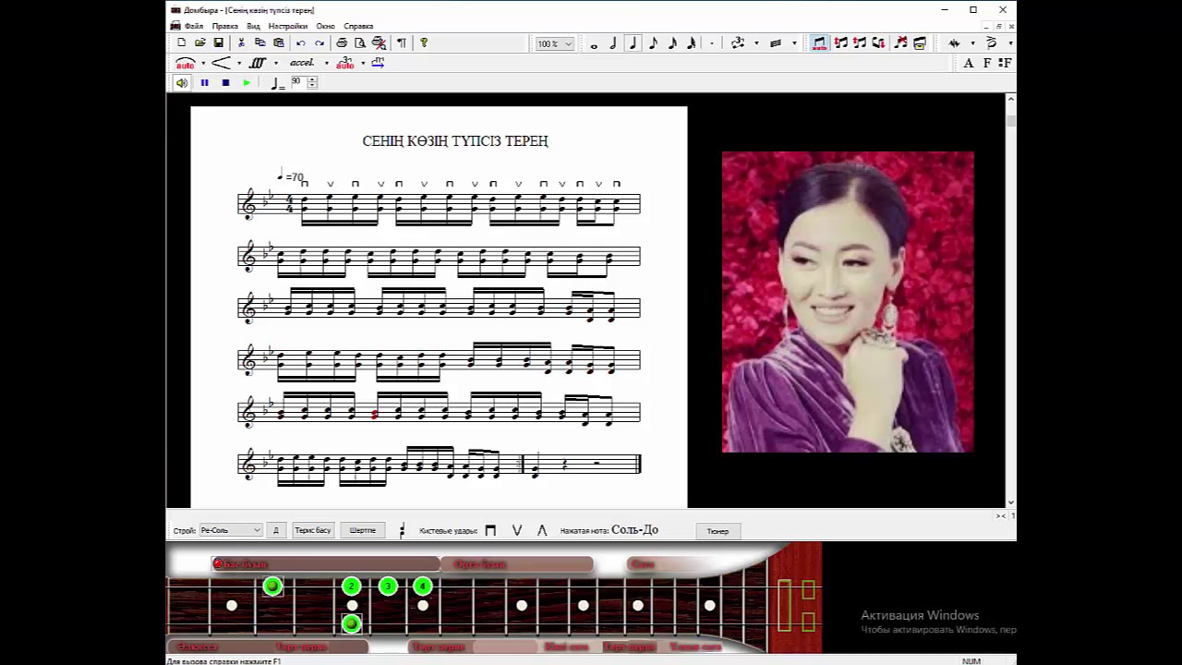Click the letter A text tool
This screenshot has height=665, width=1182.
tap(968, 63)
